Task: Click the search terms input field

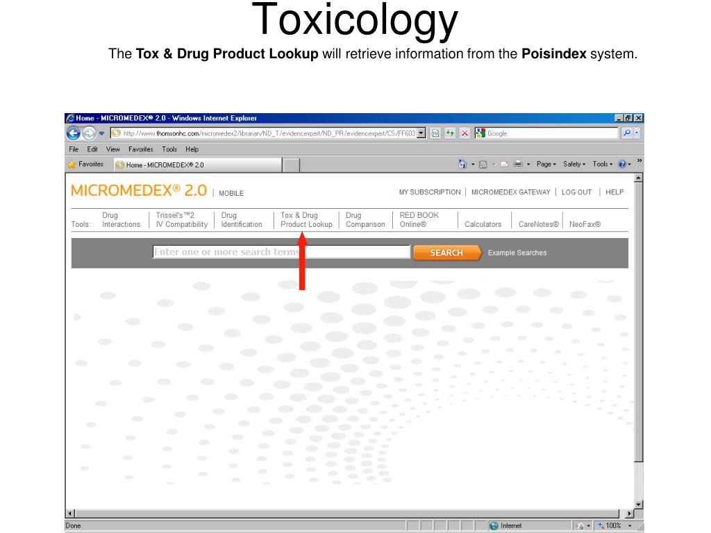Action: (x=281, y=252)
